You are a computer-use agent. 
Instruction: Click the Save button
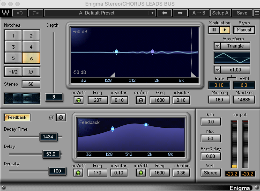pyautogui.click(x=242, y=13)
